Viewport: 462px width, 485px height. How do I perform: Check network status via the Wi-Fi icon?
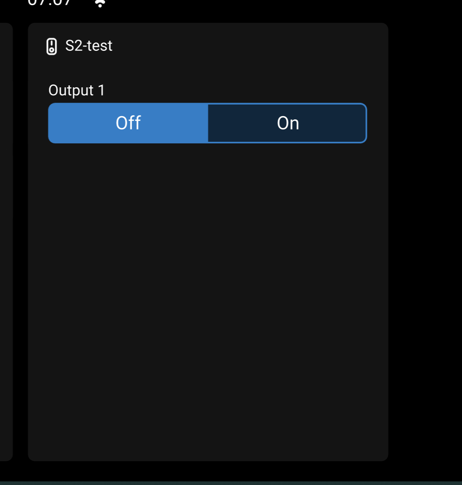pos(100,3)
